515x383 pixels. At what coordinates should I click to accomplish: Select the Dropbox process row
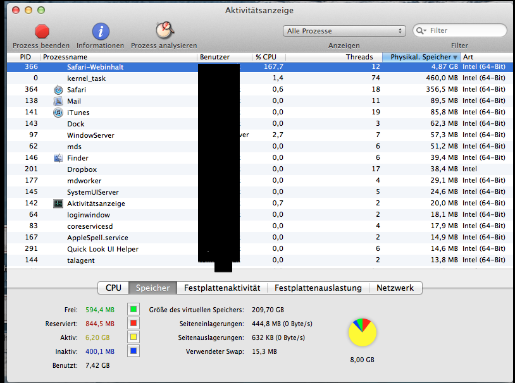point(260,169)
